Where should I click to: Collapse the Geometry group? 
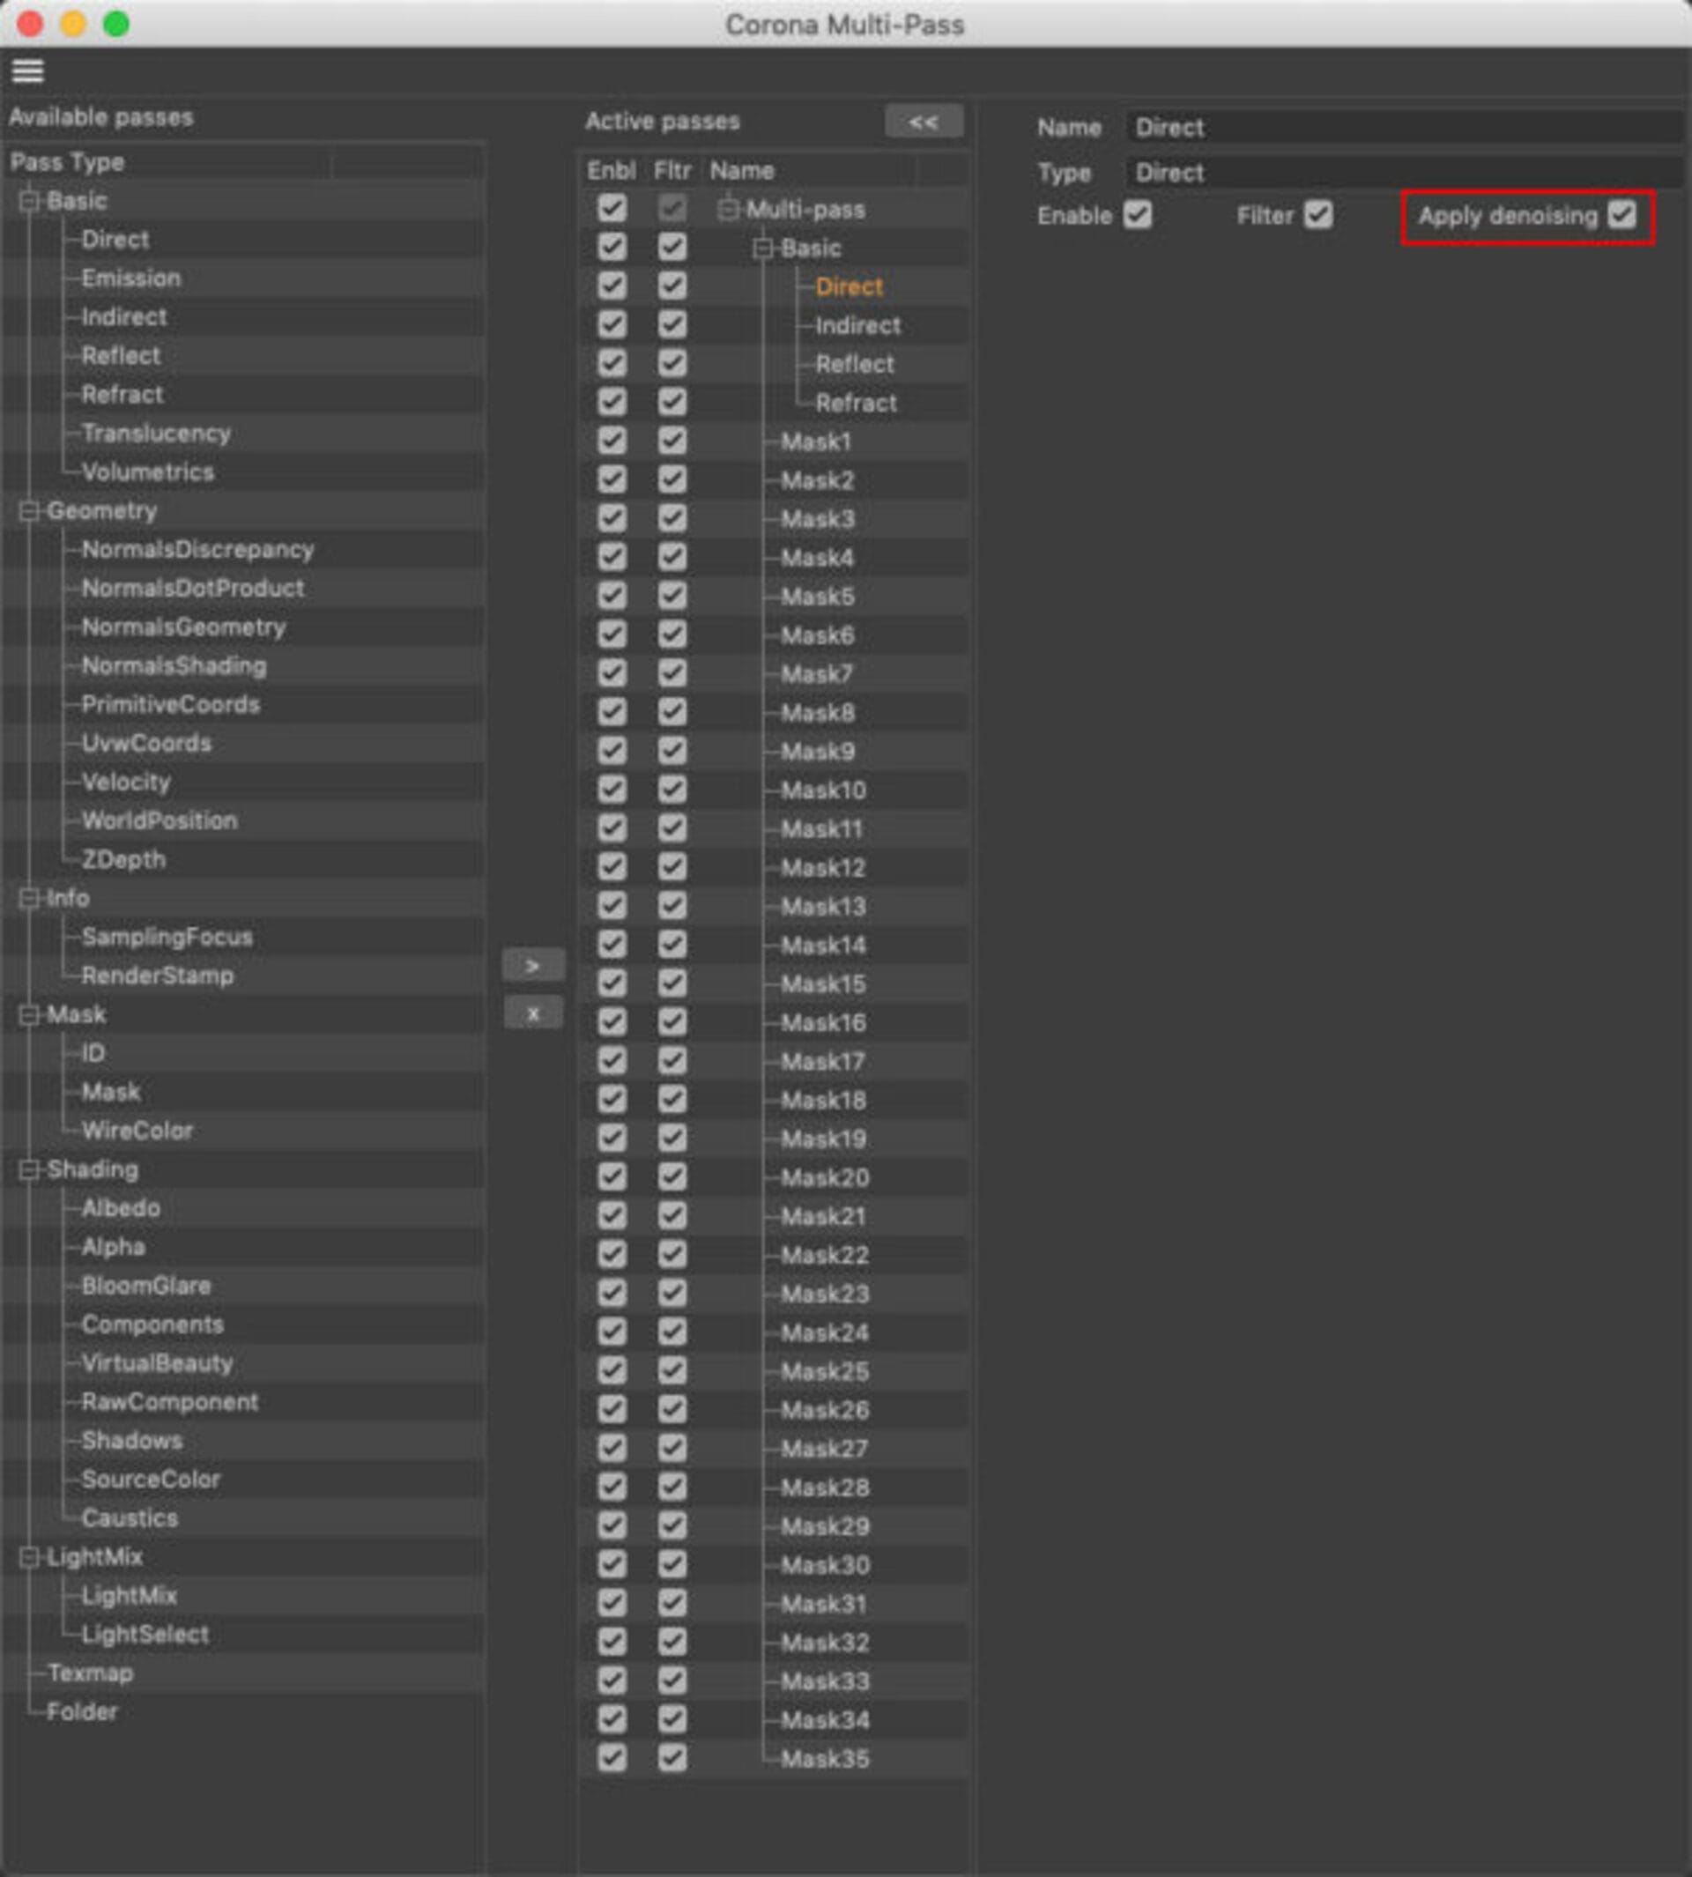(30, 510)
